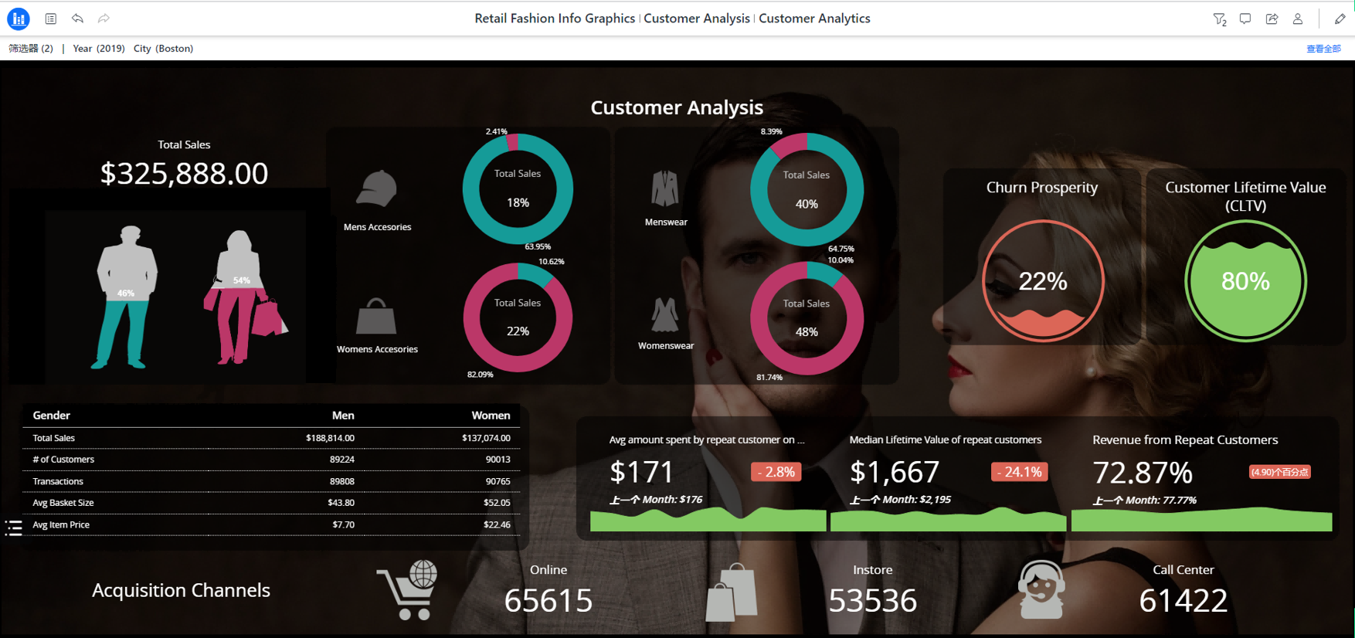The height and width of the screenshot is (638, 1355).
Task: Select the Women basket size cell $52.05
Action: coord(497,503)
